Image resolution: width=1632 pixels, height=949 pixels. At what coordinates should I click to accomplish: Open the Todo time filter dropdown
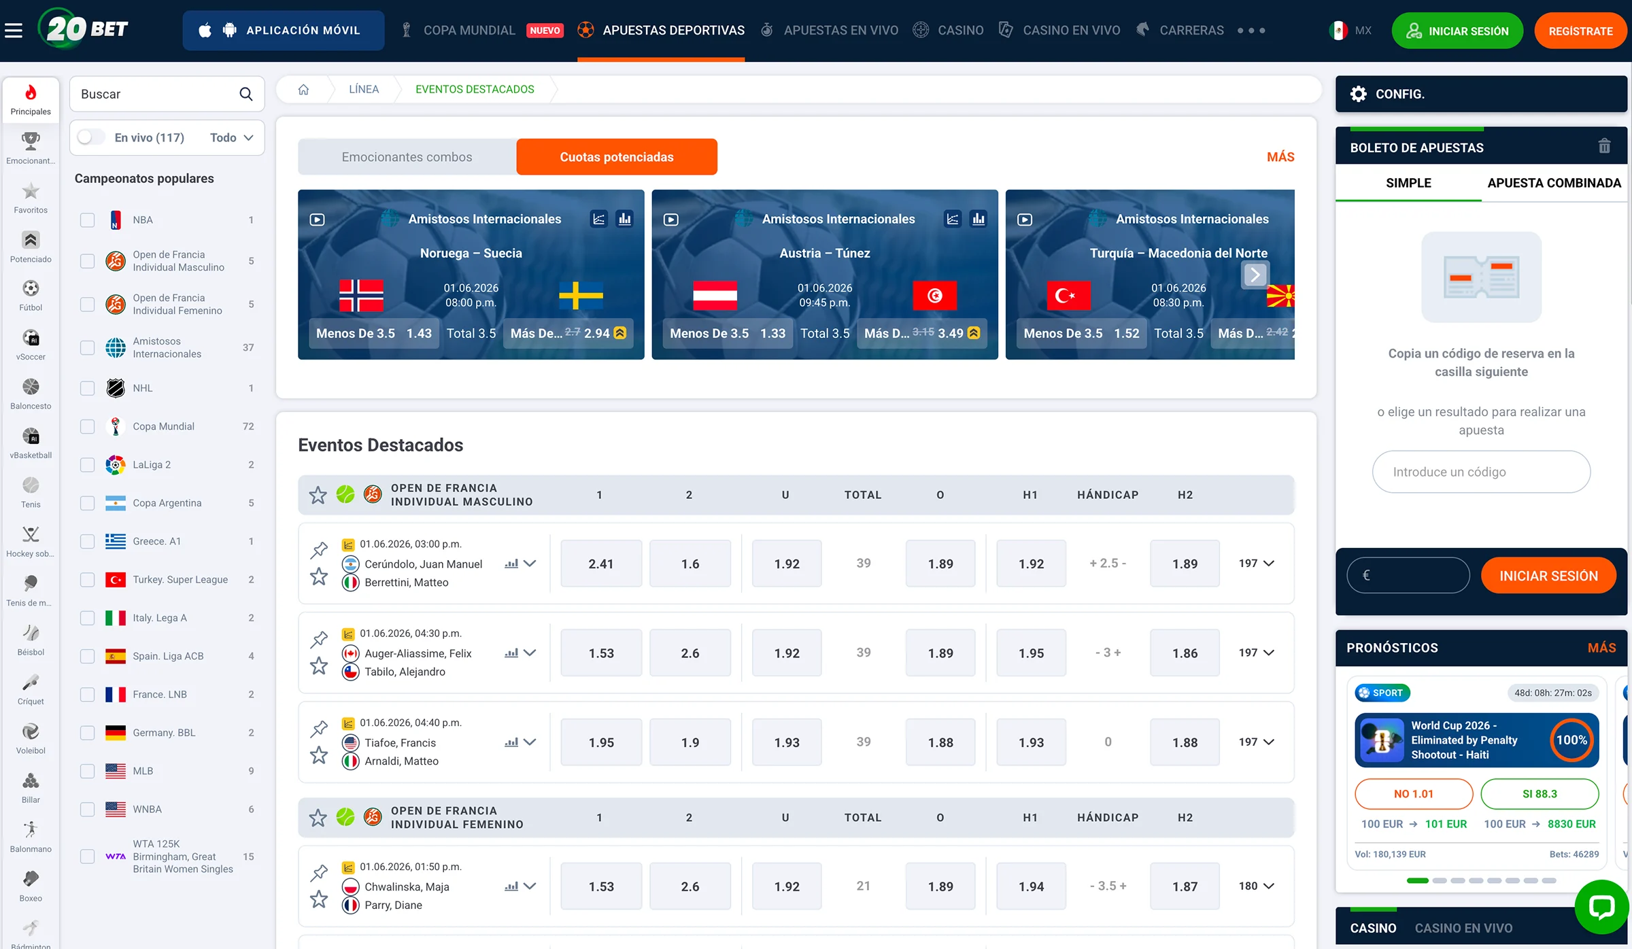tap(232, 137)
